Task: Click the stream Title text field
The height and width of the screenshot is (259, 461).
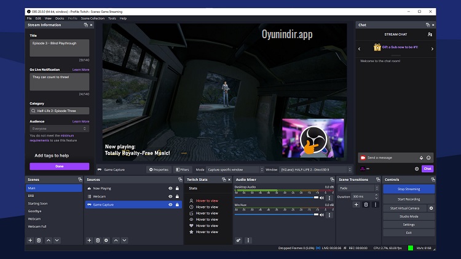Action: tap(60, 48)
